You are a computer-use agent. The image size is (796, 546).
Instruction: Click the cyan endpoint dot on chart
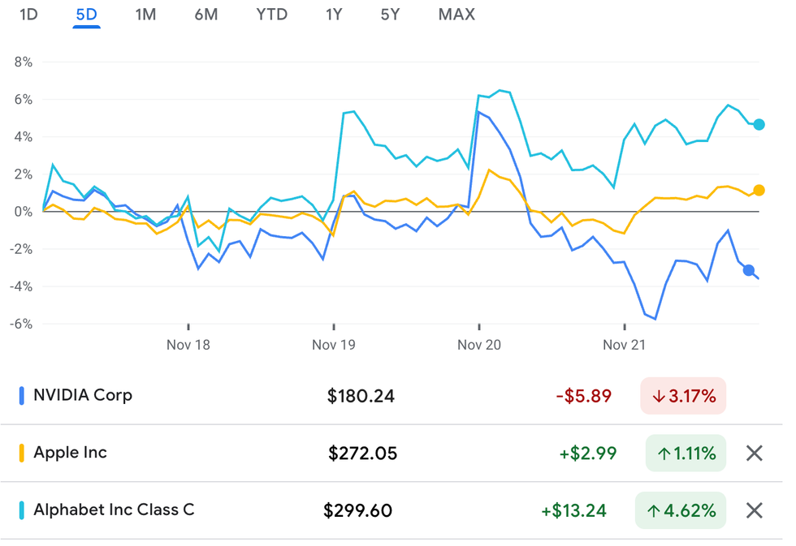pyautogui.click(x=759, y=124)
